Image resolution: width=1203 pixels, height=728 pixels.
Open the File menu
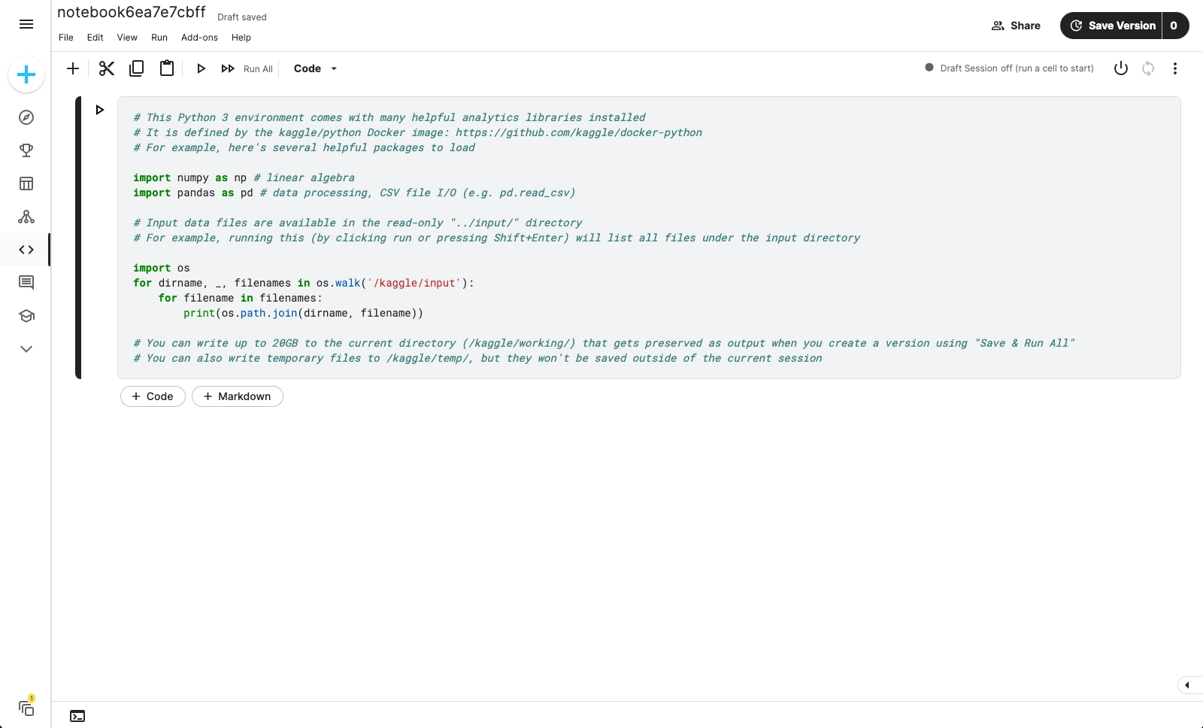coord(65,38)
